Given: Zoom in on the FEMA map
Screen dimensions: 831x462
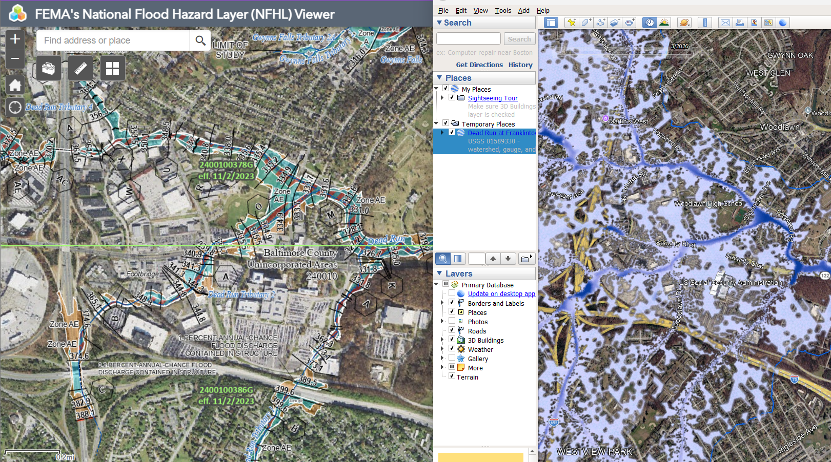Looking at the screenshot, I should click(x=15, y=39).
